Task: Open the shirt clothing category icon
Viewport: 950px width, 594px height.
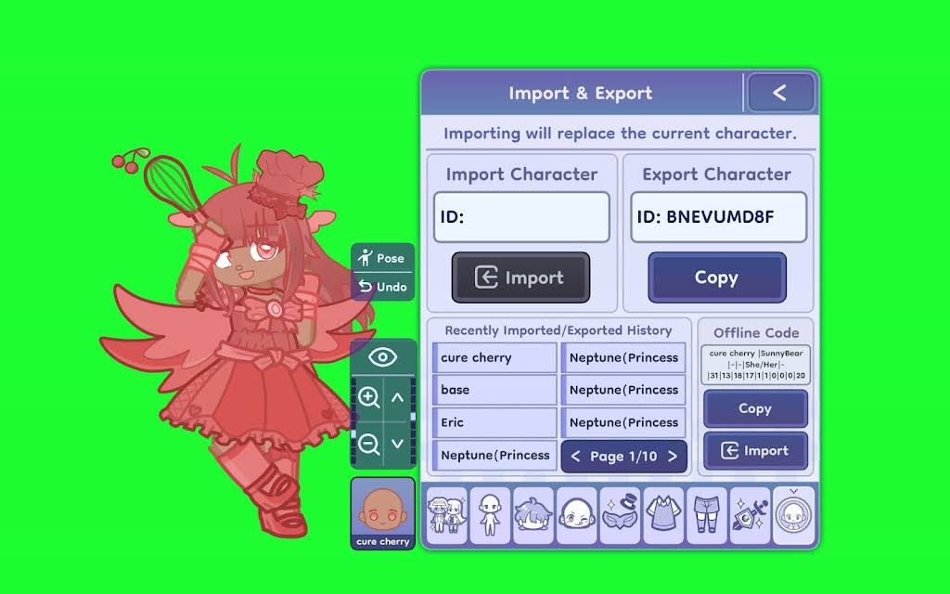Action: (x=663, y=515)
